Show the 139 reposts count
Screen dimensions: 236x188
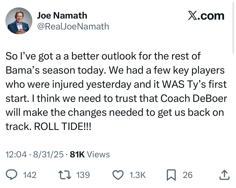tap(83, 175)
